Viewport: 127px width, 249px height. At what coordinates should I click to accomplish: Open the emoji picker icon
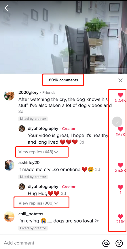pyautogui.click(x=119, y=243)
